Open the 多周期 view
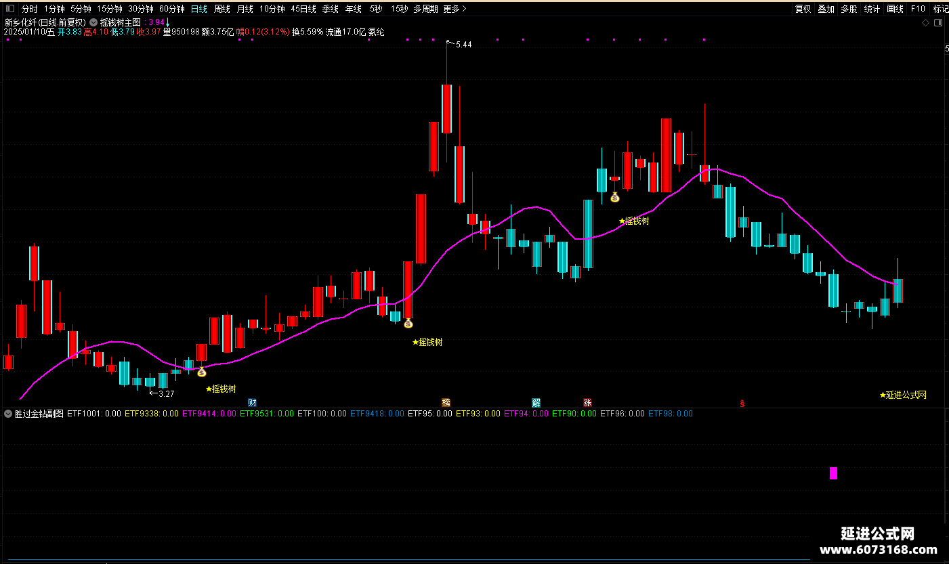Viewport: 949px width, 564px height. pos(427,9)
